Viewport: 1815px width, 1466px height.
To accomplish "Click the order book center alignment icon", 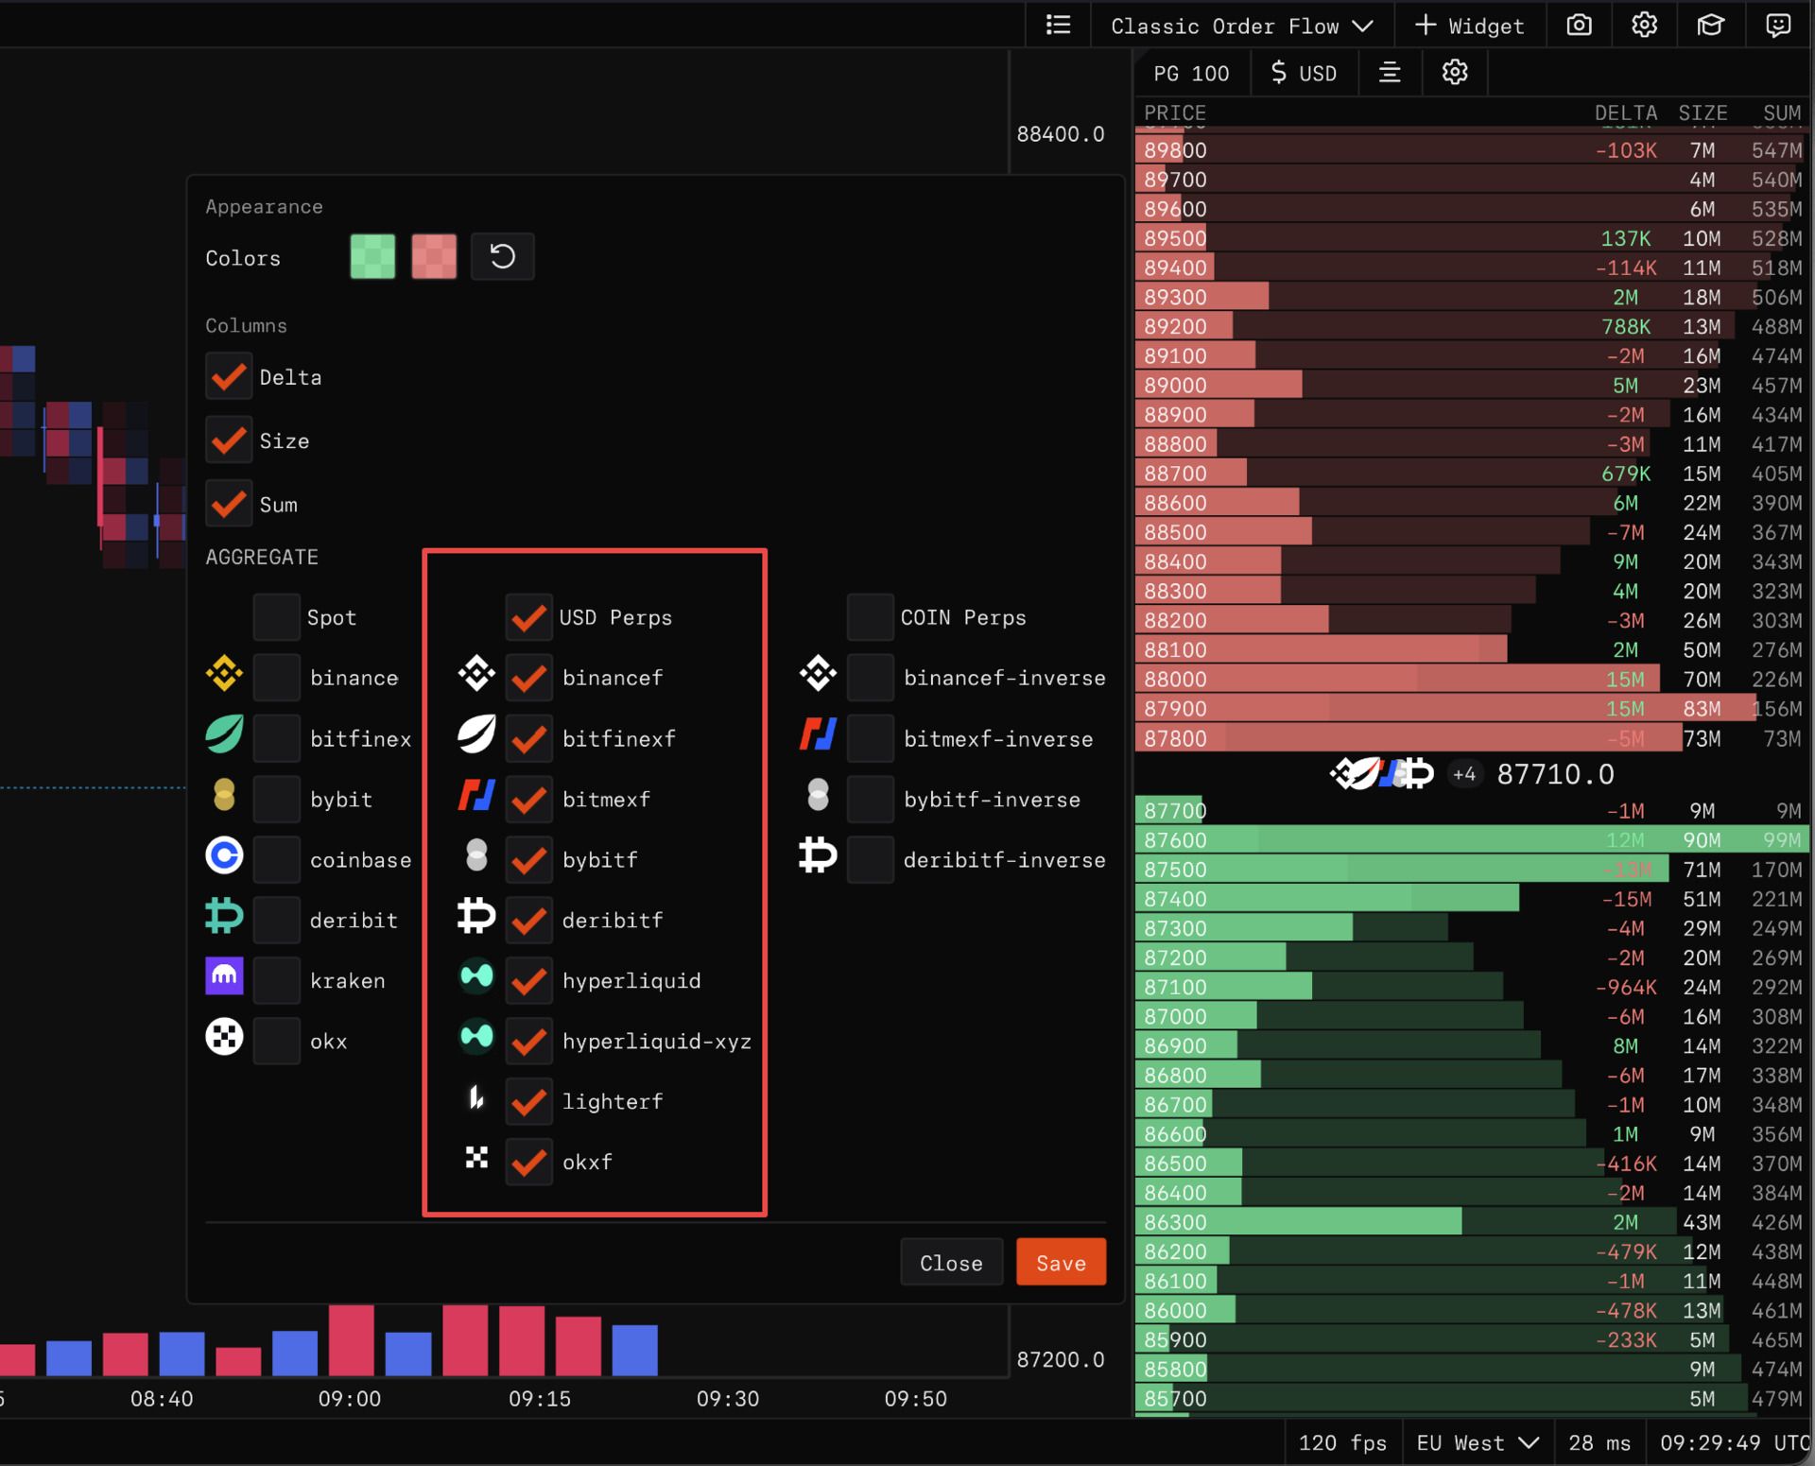I will coord(1389,73).
